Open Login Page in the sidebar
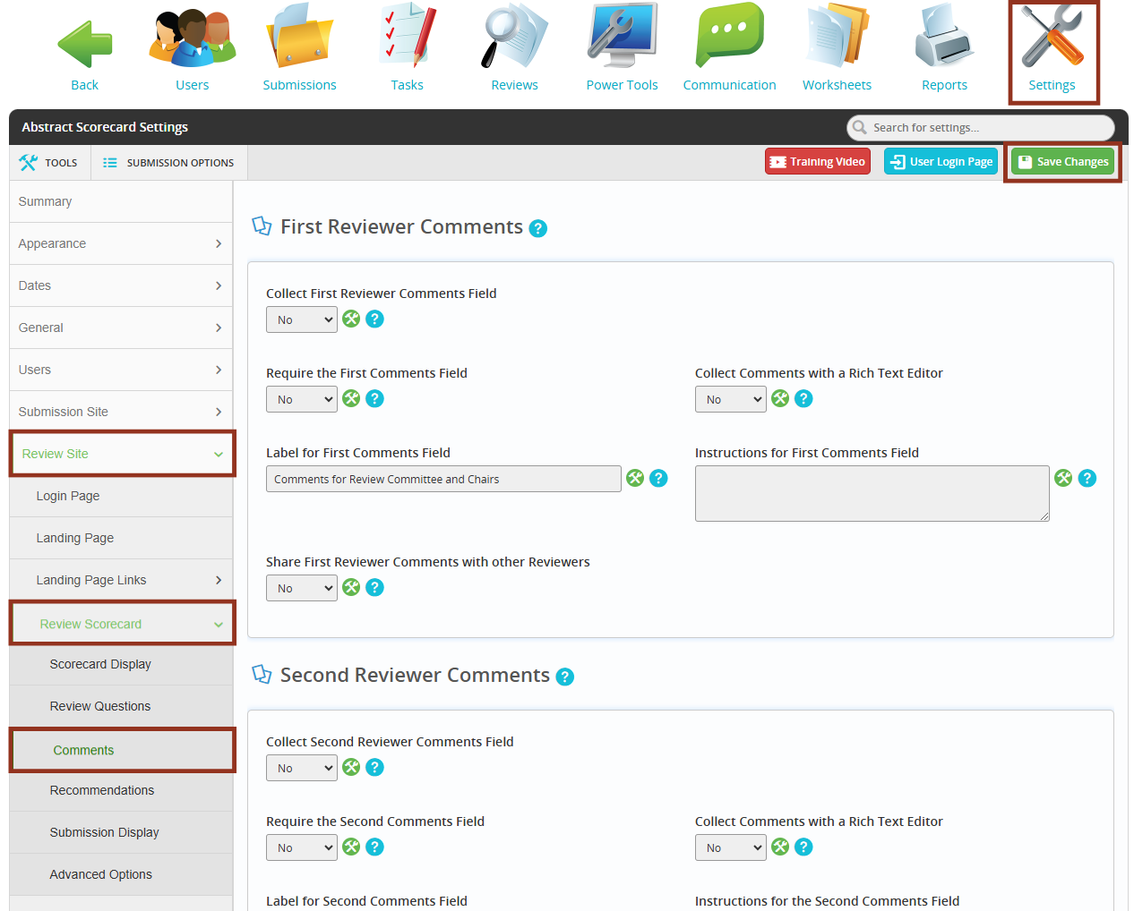Screen dimensions: 1134x911 [121, 496]
